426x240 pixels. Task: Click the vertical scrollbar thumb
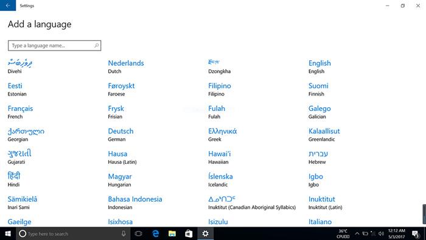tap(424, 214)
